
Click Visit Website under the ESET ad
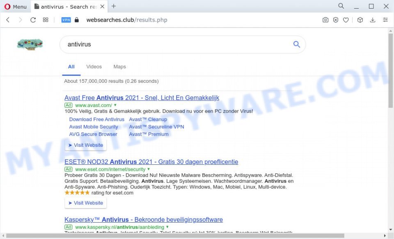[86, 203]
